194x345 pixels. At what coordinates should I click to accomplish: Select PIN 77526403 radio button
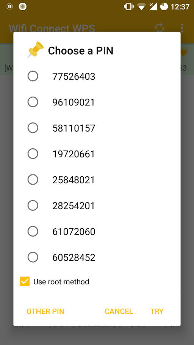click(x=33, y=76)
